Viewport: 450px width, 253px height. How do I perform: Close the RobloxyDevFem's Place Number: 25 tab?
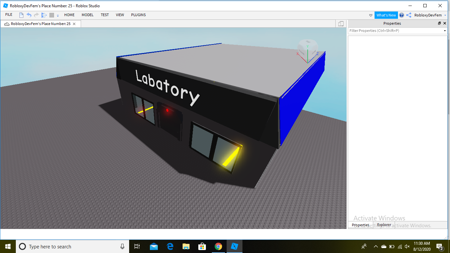pos(74,24)
